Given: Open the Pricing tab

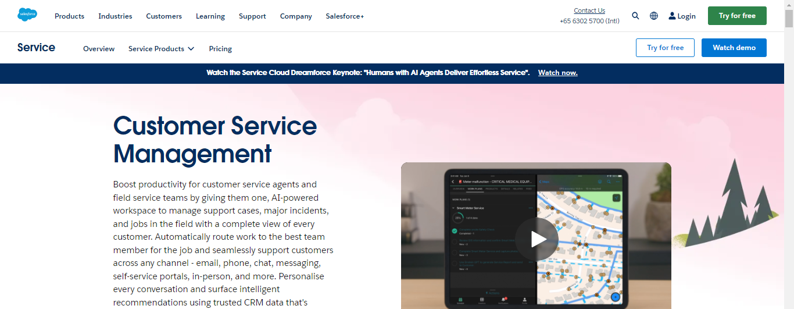Looking at the screenshot, I should pos(220,48).
